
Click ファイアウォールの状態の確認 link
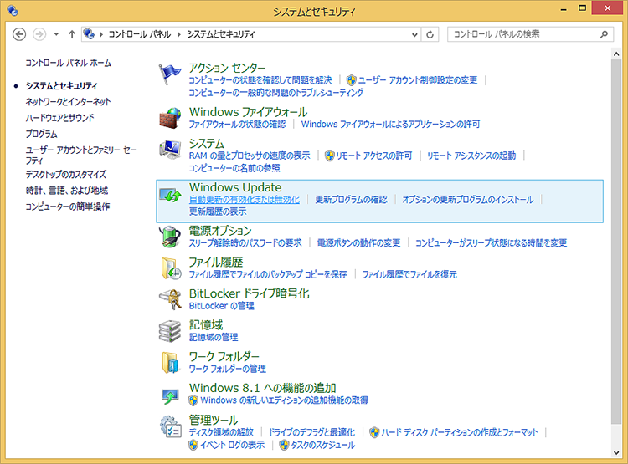237,124
